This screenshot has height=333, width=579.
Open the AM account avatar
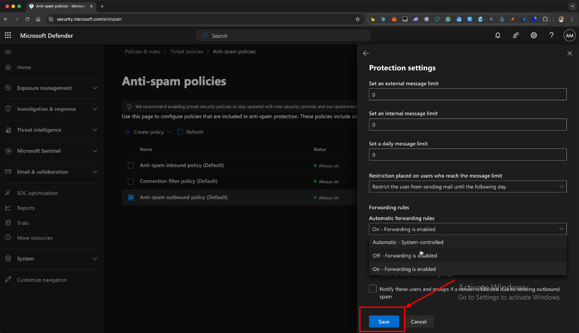click(569, 36)
